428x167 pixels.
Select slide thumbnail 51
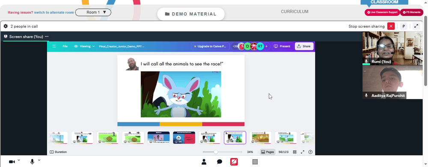107,138
